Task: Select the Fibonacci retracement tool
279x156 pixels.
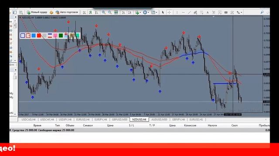Action: point(201,13)
